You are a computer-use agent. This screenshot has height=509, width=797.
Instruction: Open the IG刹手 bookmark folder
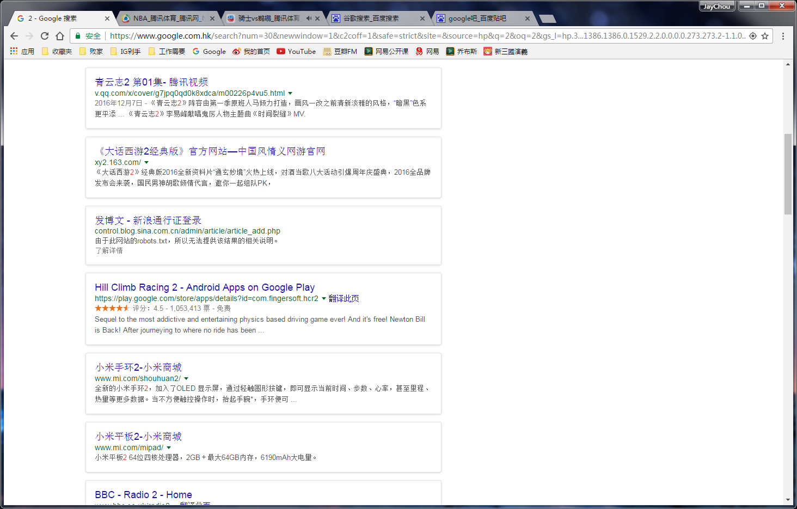125,51
